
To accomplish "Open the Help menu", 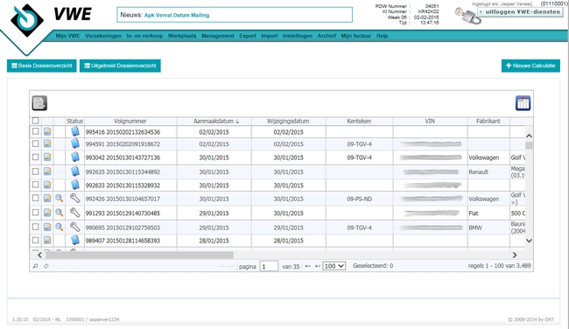I will coord(383,36).
